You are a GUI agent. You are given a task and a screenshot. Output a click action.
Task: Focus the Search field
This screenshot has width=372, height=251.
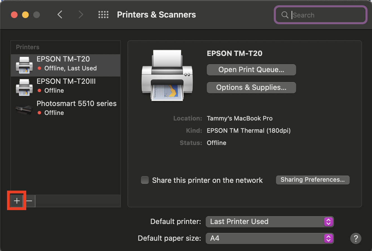(x=320, y=15)
